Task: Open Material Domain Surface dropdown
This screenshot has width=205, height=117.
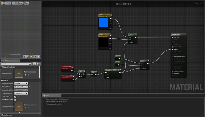Action: pyautogui.click(x=21, y=83)
